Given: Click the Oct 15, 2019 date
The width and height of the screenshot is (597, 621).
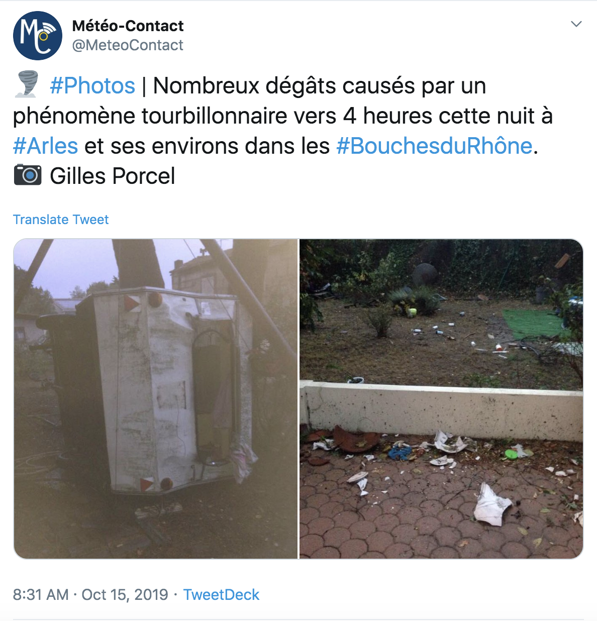Looking at the screenshot, I should 125,594.
